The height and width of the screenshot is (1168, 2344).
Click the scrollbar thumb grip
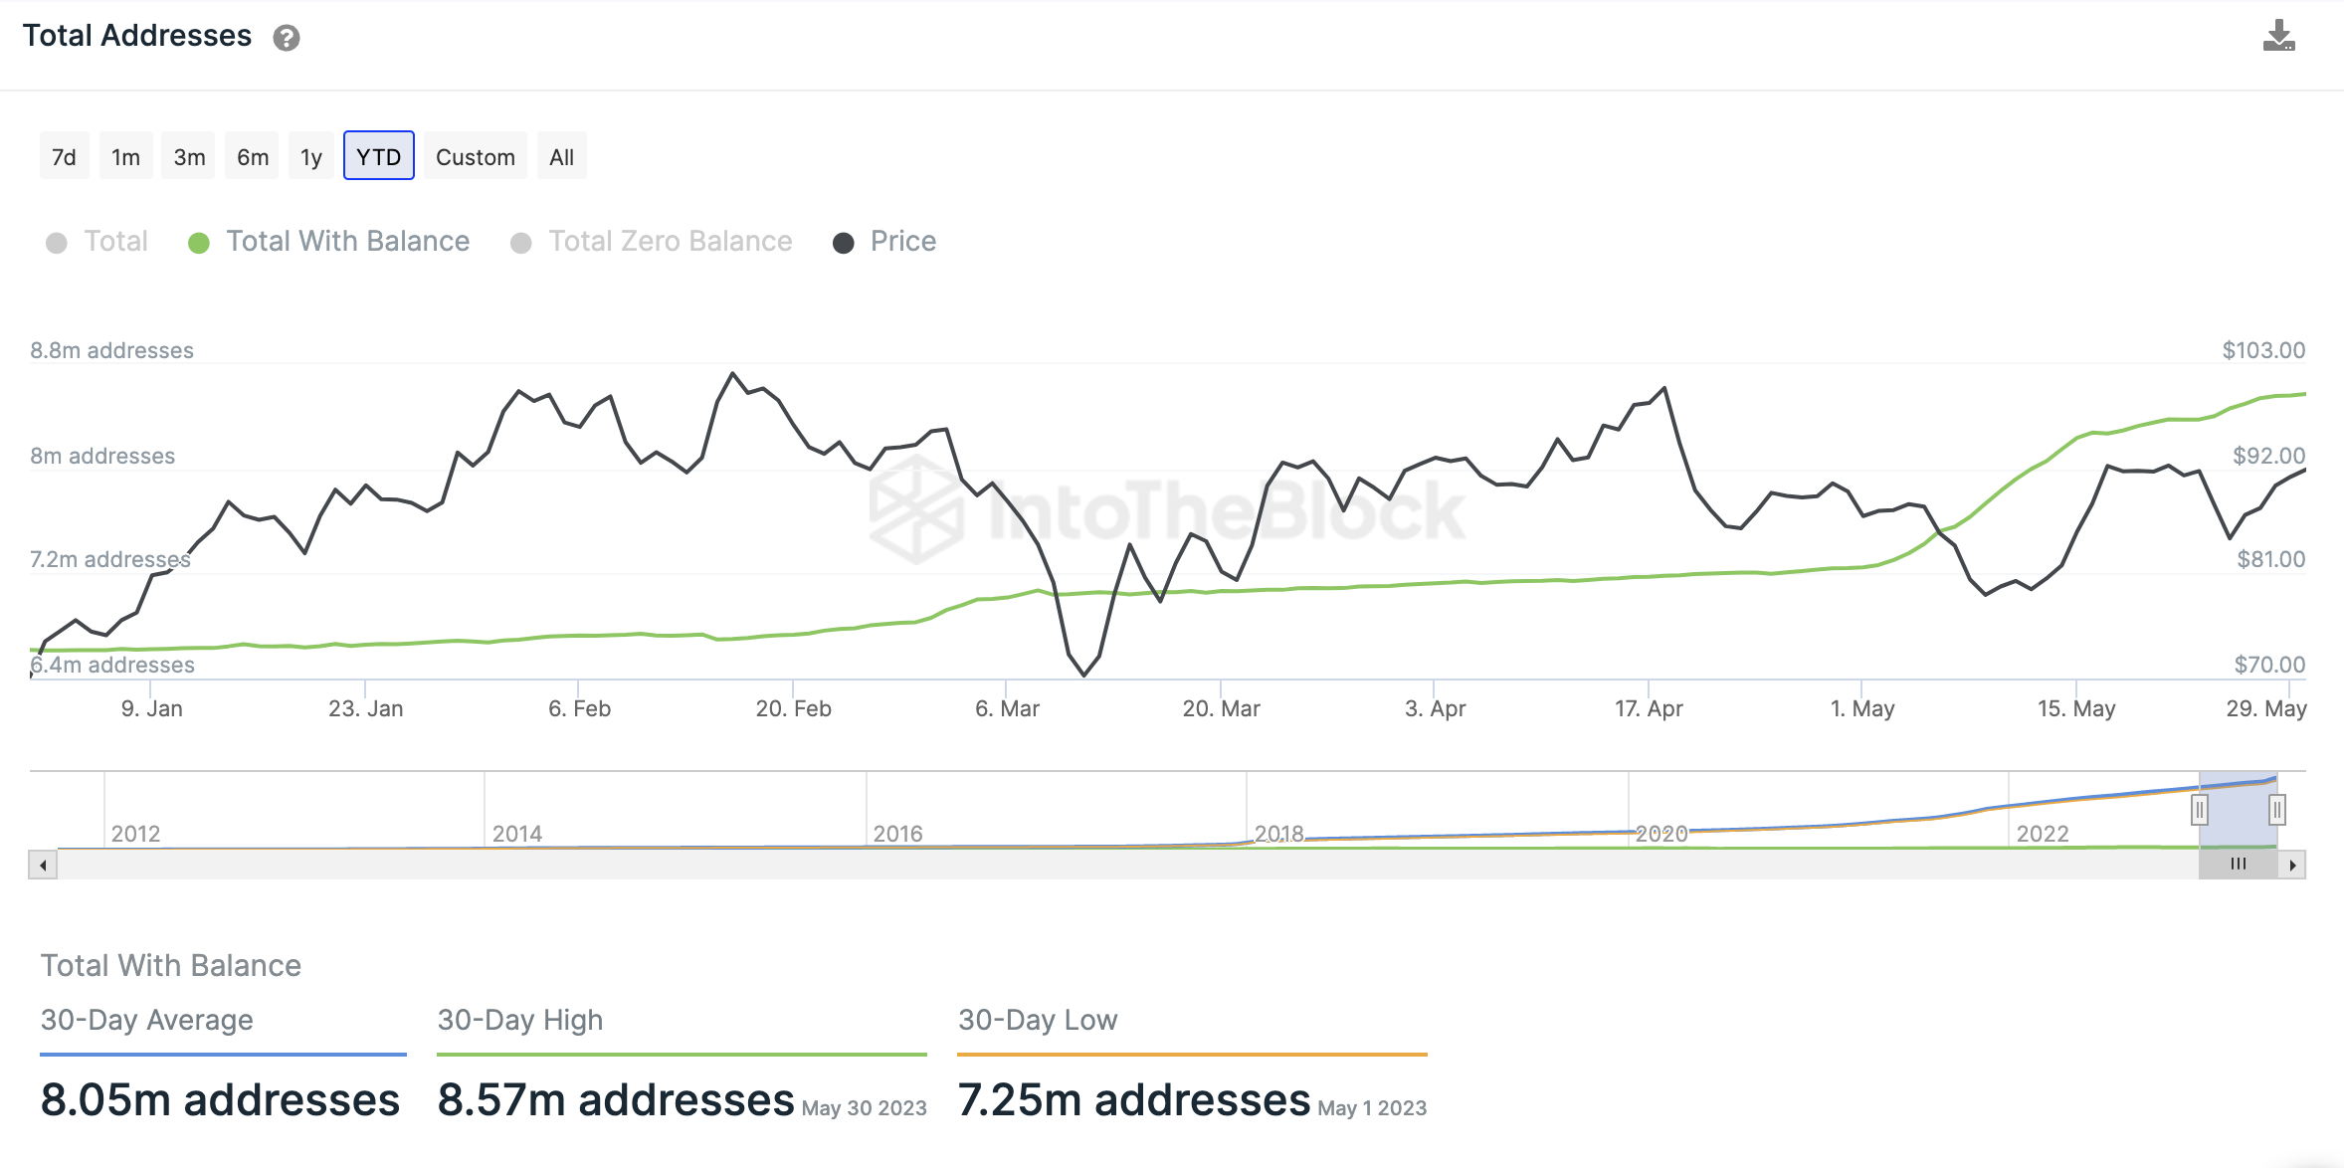click(2239, 865)
